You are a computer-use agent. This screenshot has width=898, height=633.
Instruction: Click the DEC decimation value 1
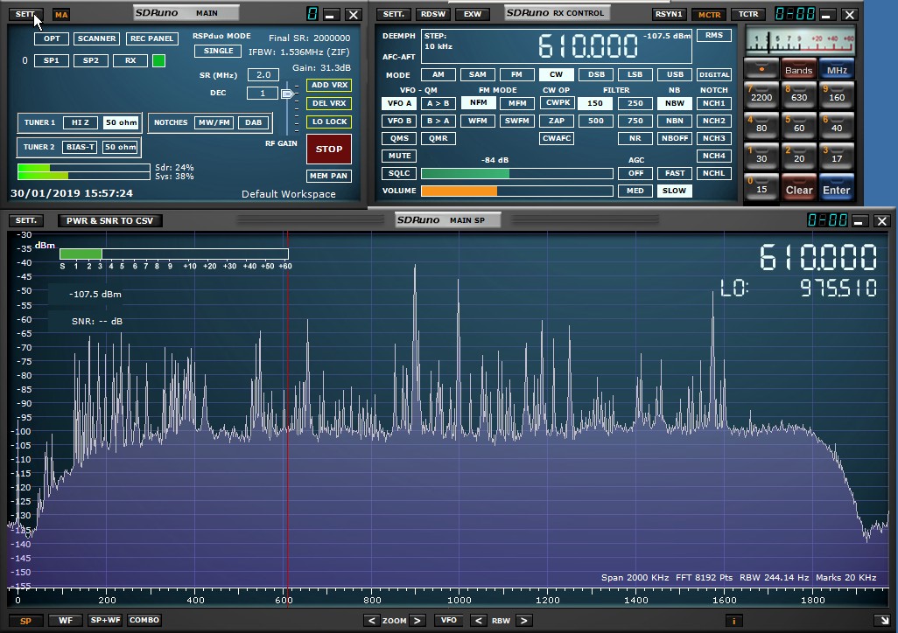tap(263, 93)
